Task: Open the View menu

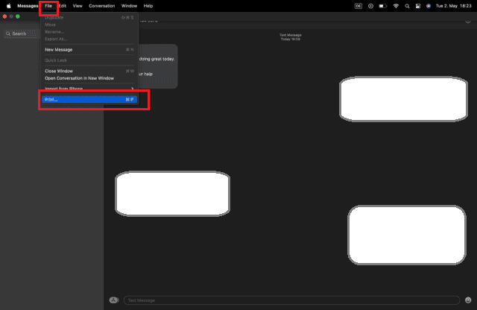Action: click(78, 5)
